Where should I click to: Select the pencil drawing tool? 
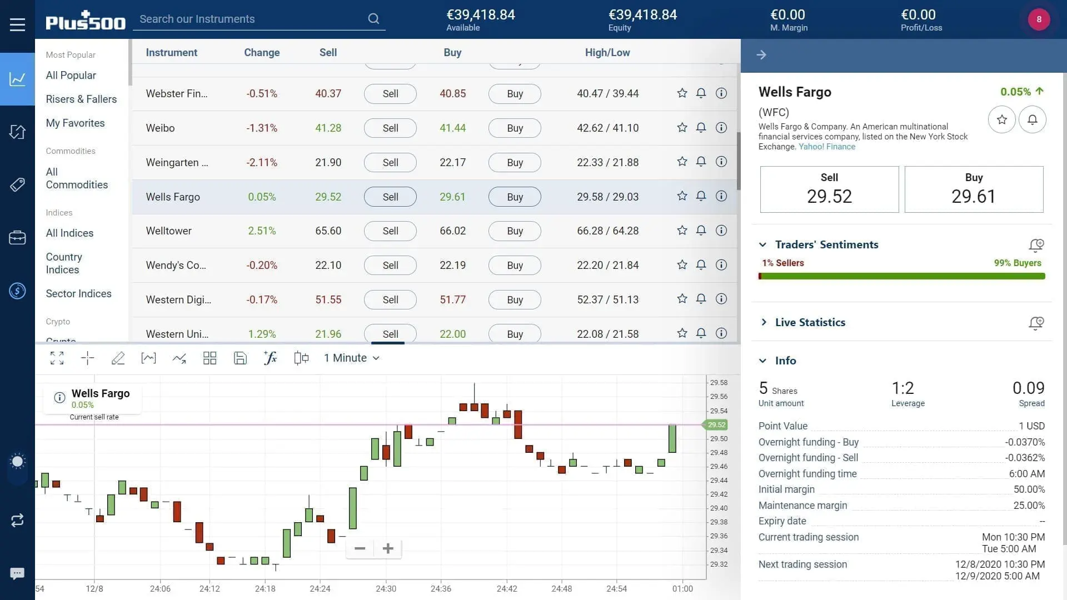(x=118, y=358)
